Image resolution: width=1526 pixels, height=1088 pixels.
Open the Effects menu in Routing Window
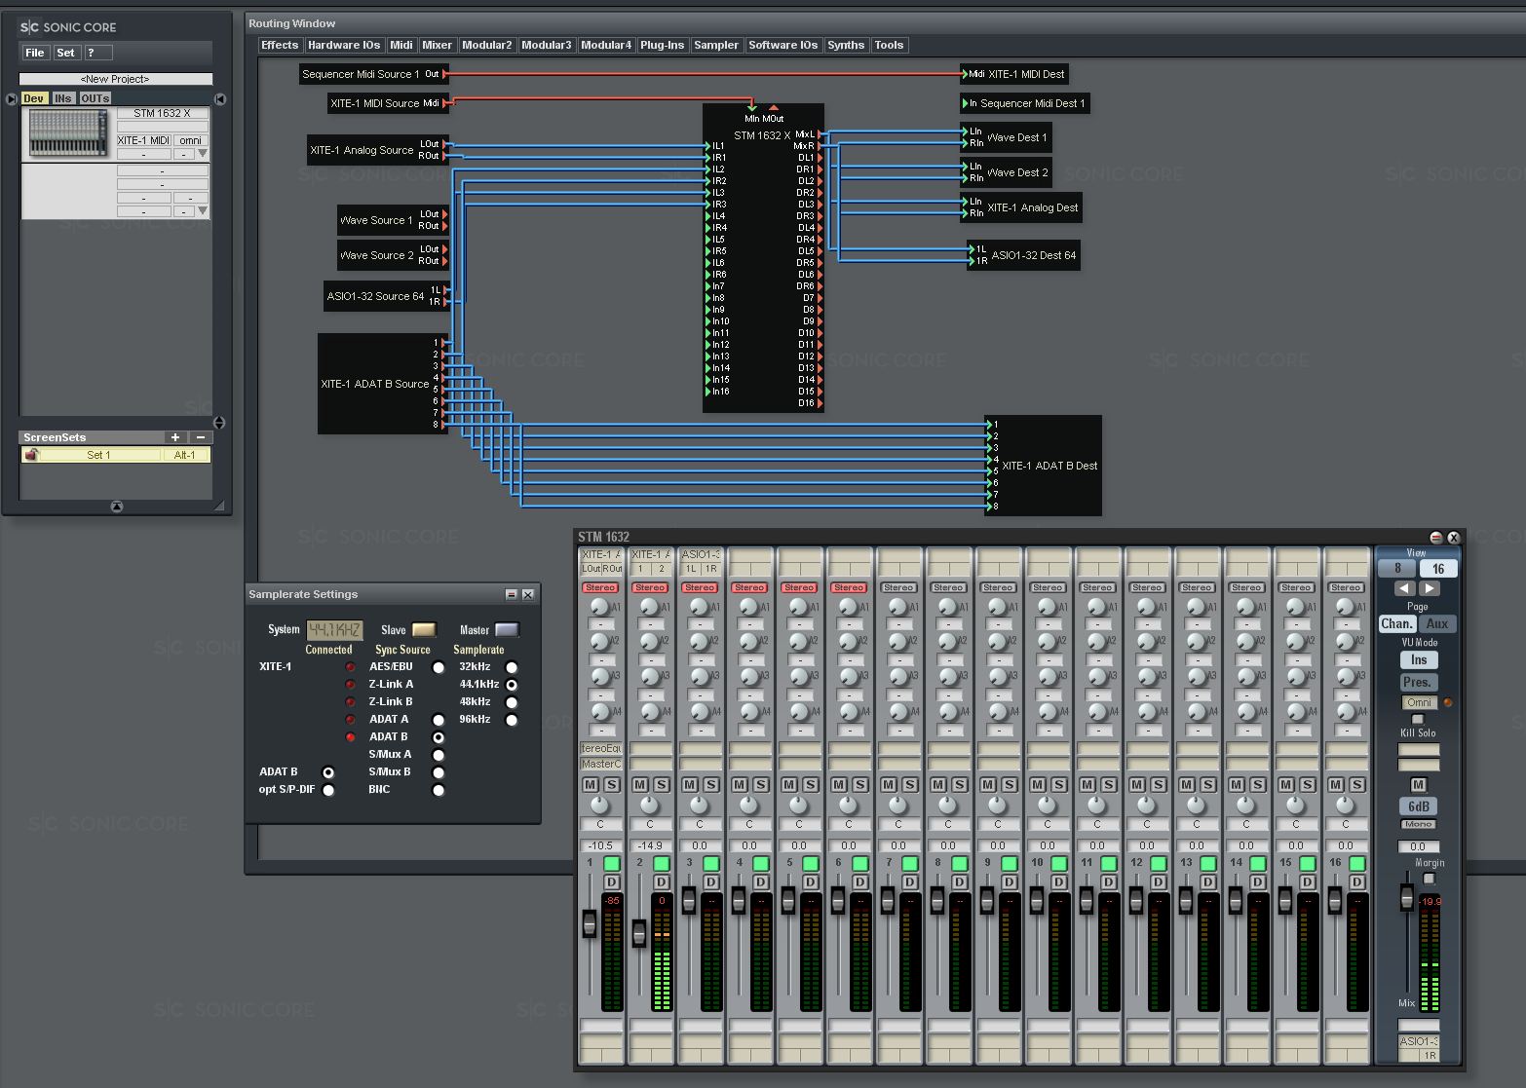point(280,45)
